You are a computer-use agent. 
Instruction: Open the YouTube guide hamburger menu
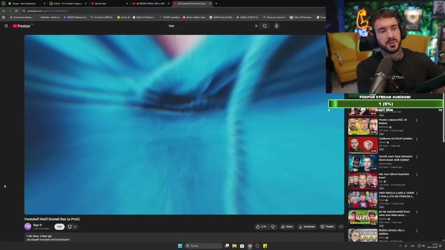pos(6,26)
